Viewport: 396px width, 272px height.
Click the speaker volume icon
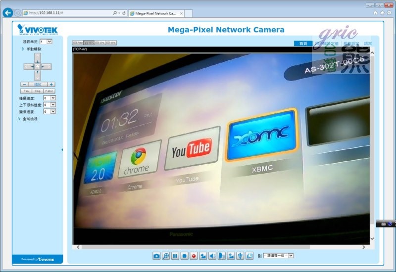[212, 256]
